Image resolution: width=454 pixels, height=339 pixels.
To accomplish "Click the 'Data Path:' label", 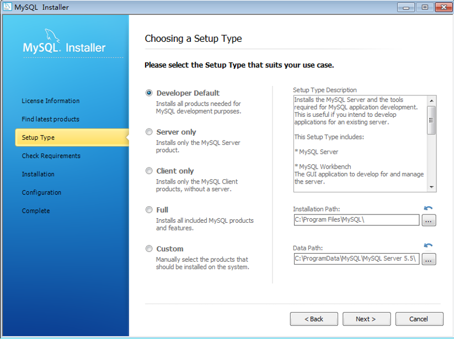I will (x=308, y=248).
